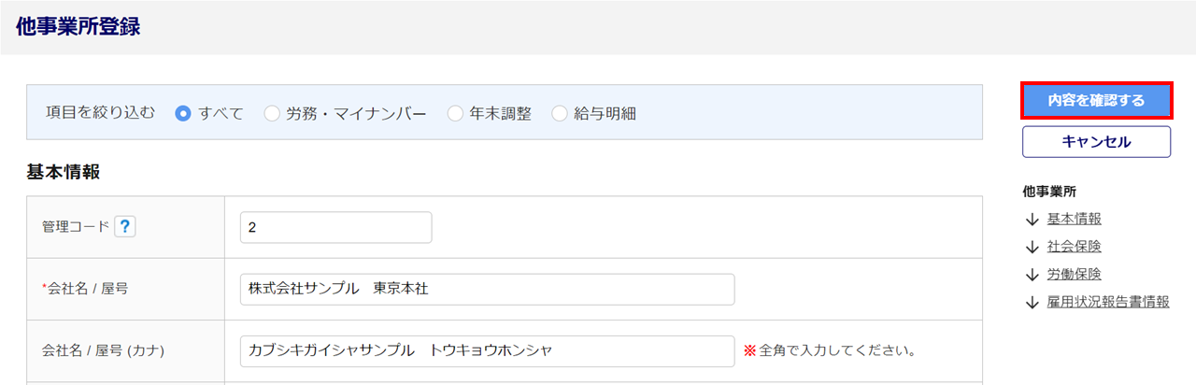Click the down arrow icon beside 雇用状況報告書情報 link

tap(1032, 303)
